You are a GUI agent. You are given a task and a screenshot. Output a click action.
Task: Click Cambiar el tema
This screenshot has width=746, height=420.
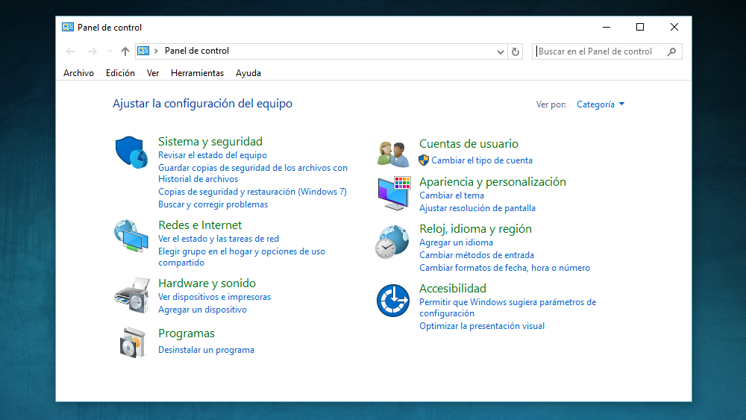coord(451,195)
